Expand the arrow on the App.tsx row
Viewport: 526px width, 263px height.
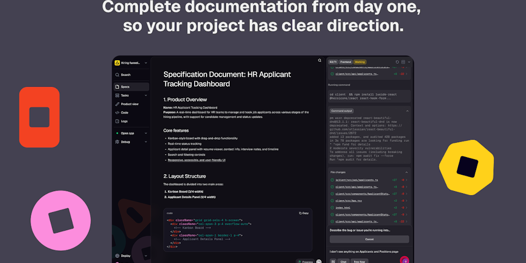coord(407,201)
